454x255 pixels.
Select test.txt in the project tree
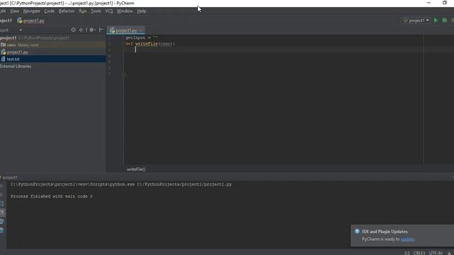coord(52,59)
